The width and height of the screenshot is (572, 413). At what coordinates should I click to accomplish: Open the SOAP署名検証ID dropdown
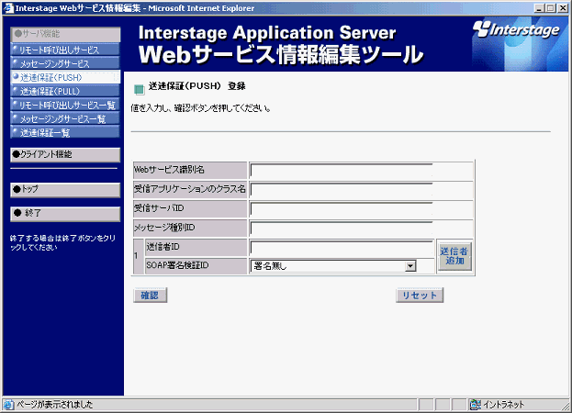(x=333, y=266)
